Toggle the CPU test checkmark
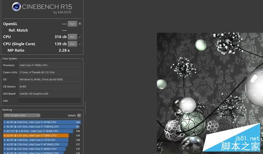The height and width of the screenshot is (154, 263). [80, 37]
